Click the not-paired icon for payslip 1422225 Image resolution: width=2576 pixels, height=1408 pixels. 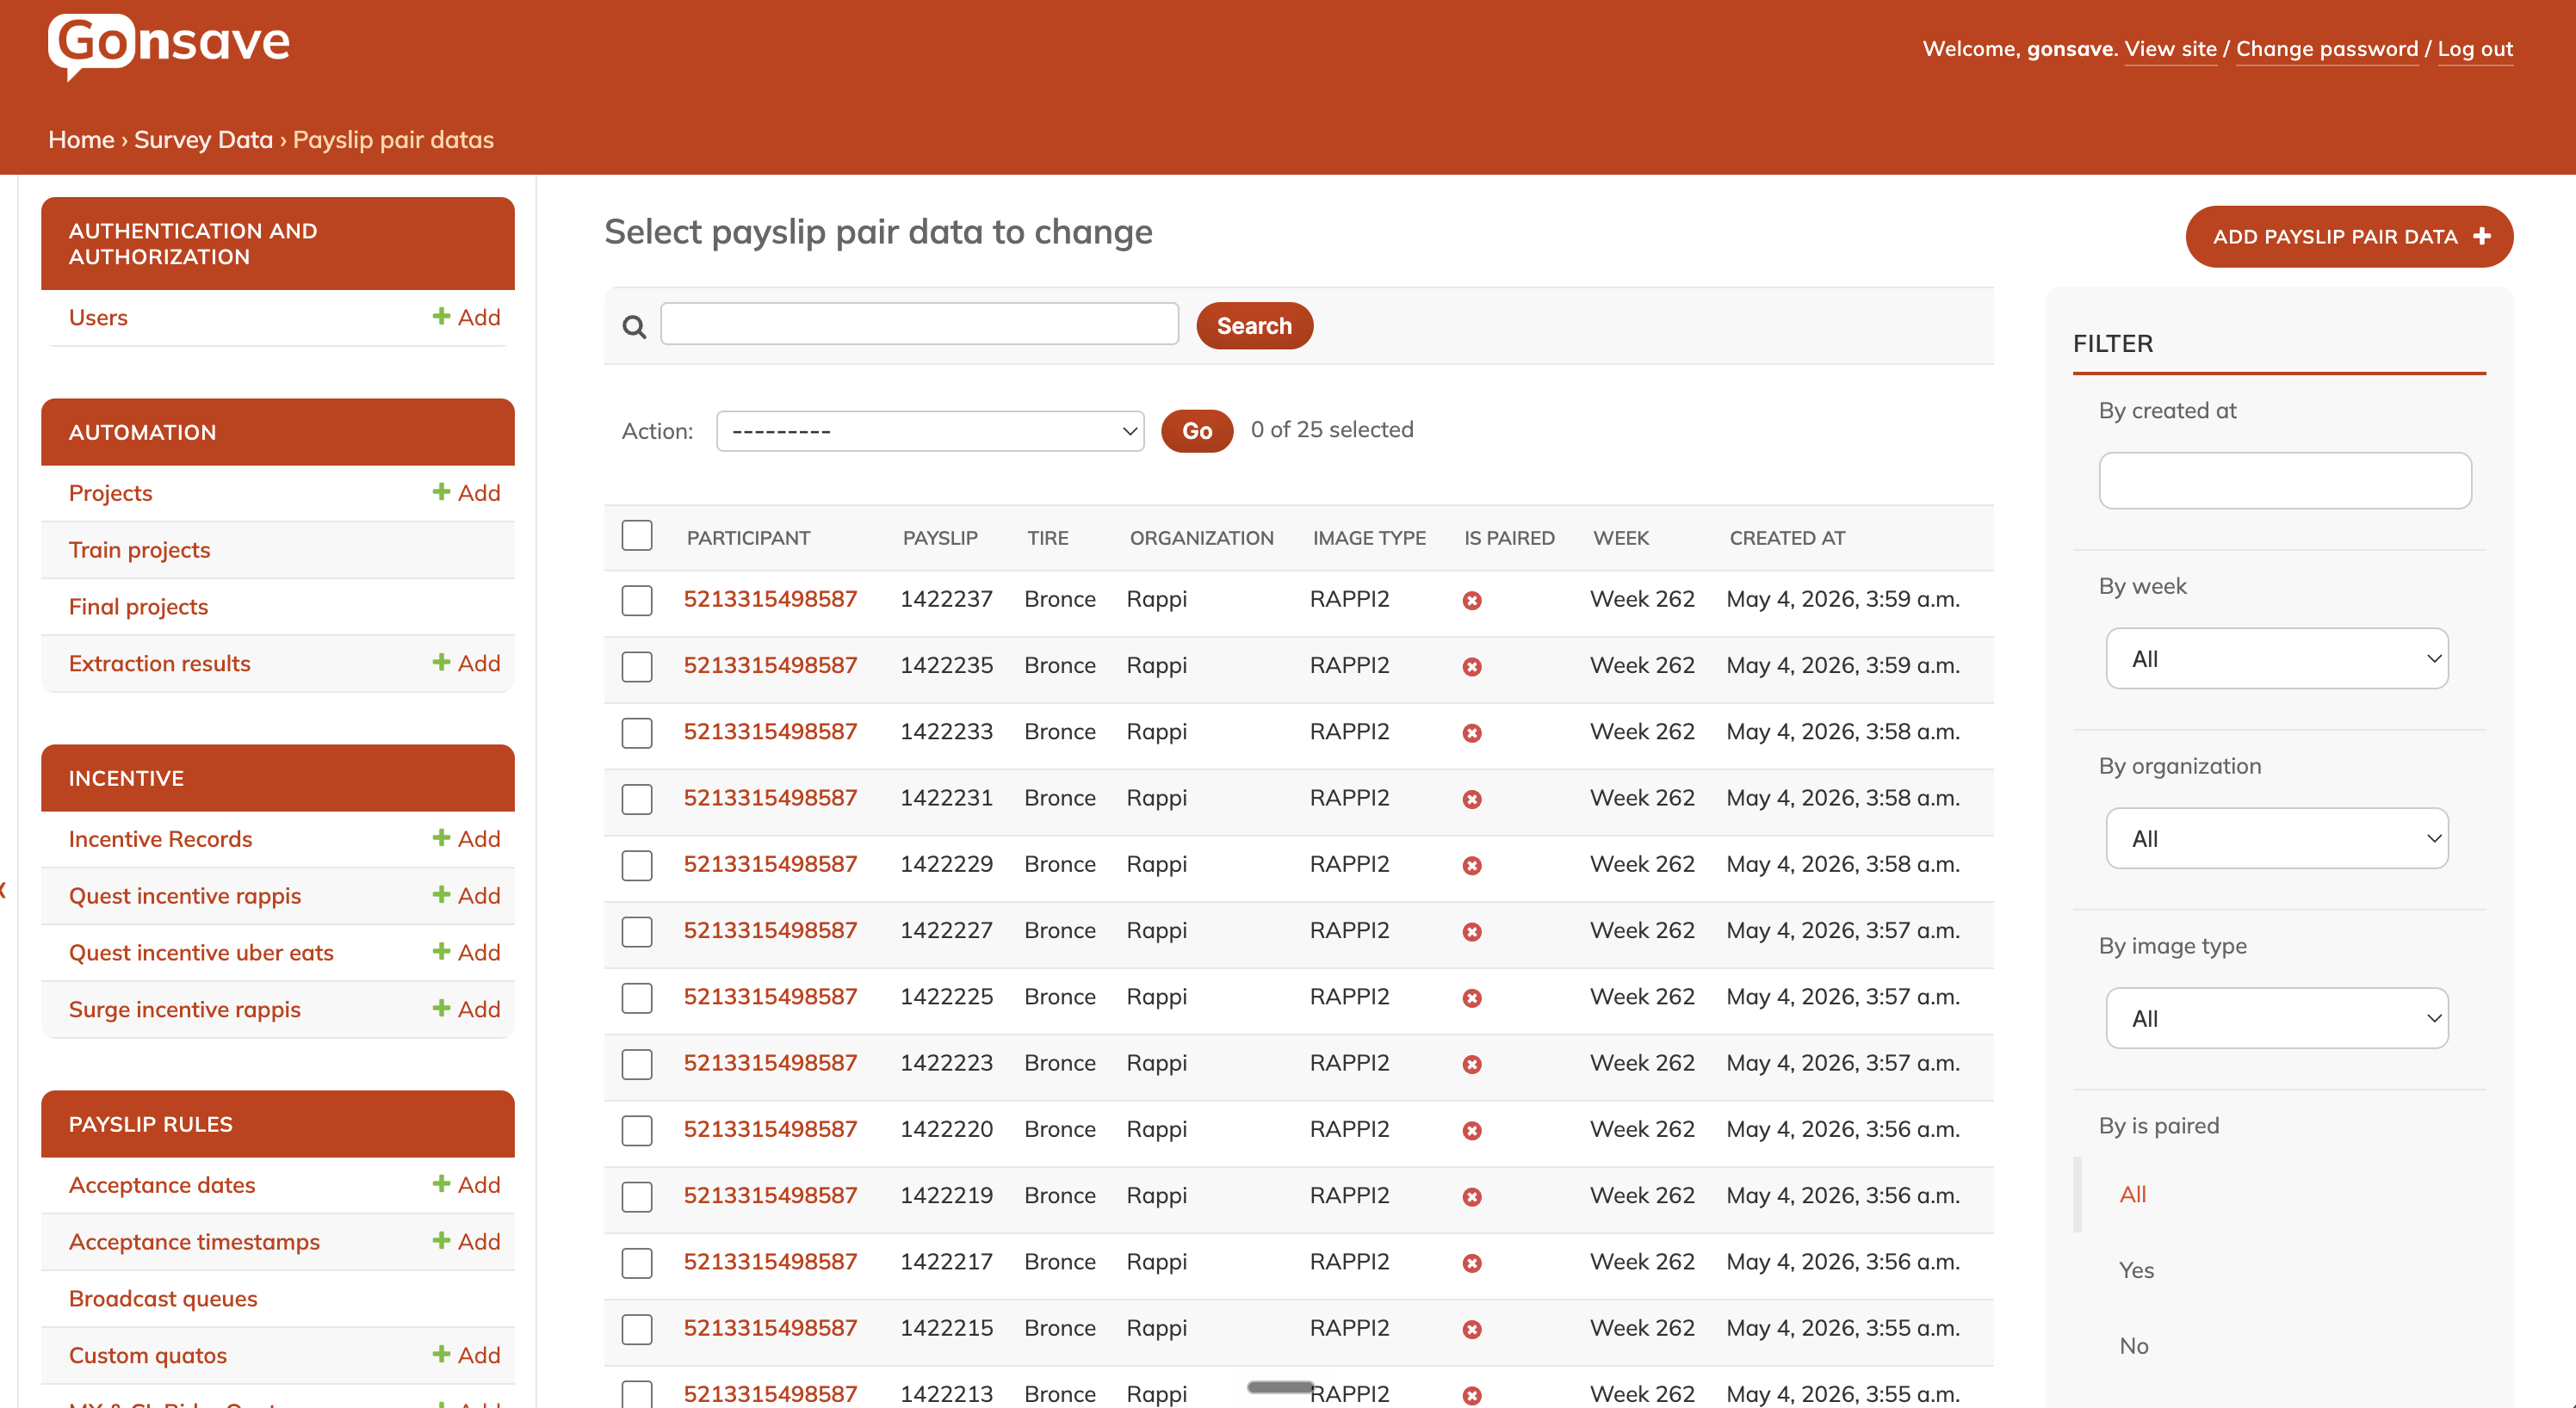1472,998
